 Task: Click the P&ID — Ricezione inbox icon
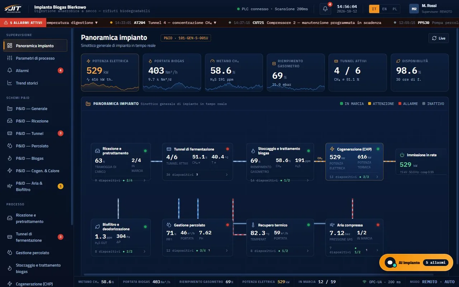click(x=10, y=121)
